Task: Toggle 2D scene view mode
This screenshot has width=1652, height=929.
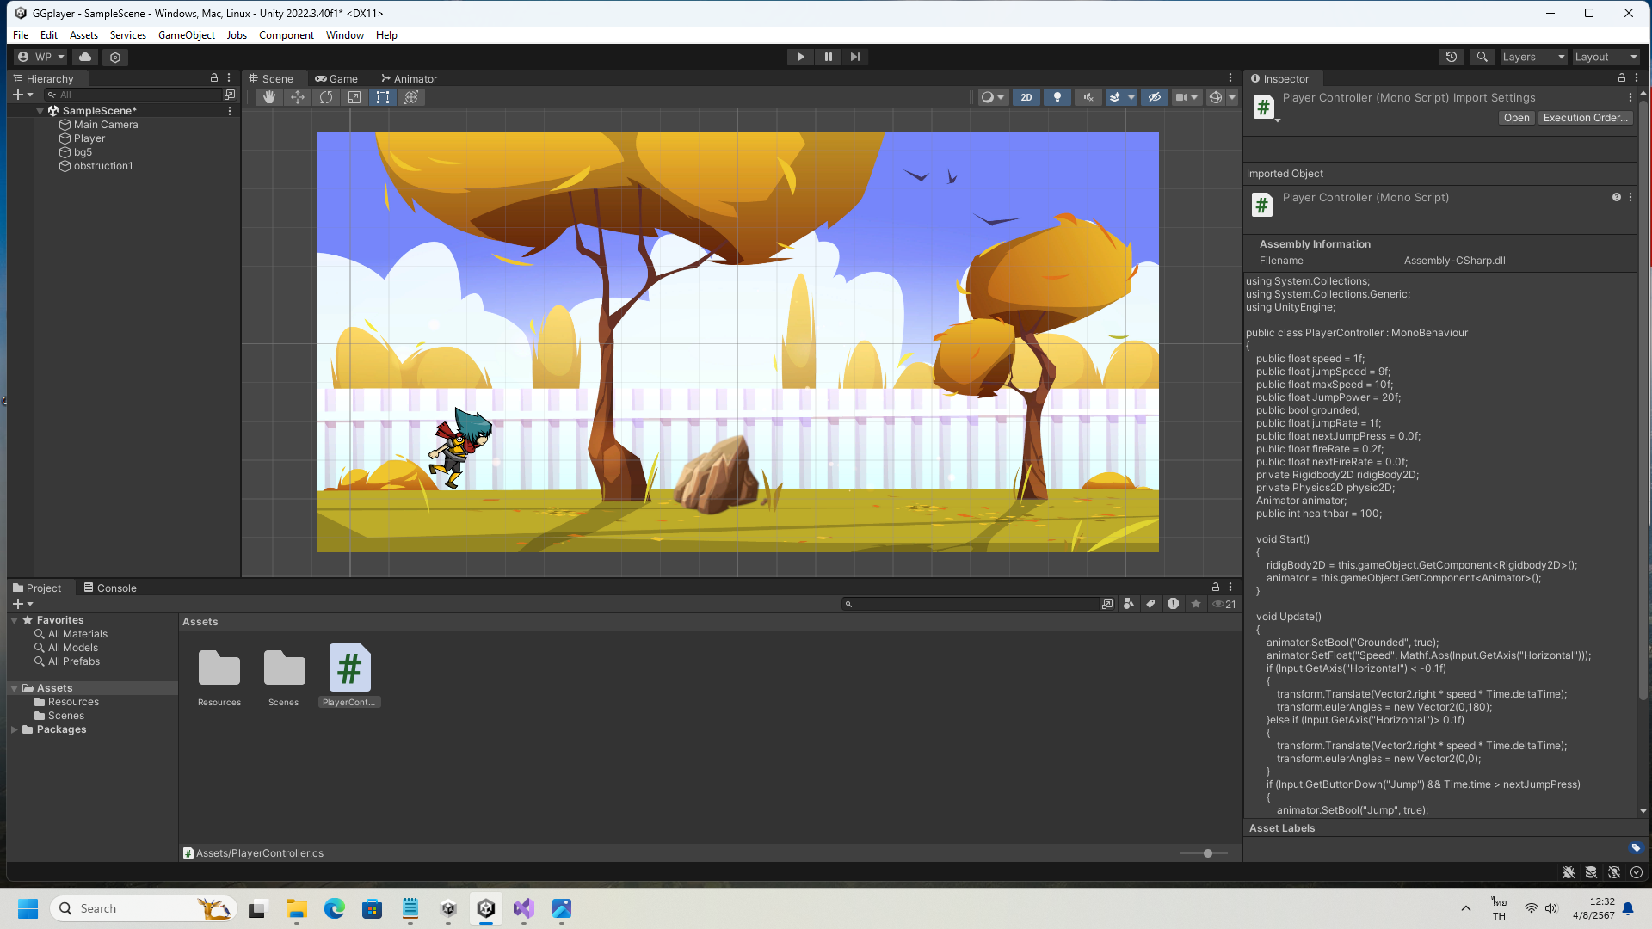Action: 1026,97
